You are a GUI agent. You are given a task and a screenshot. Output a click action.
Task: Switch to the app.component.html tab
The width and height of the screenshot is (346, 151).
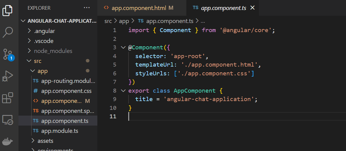pos(139,8)
